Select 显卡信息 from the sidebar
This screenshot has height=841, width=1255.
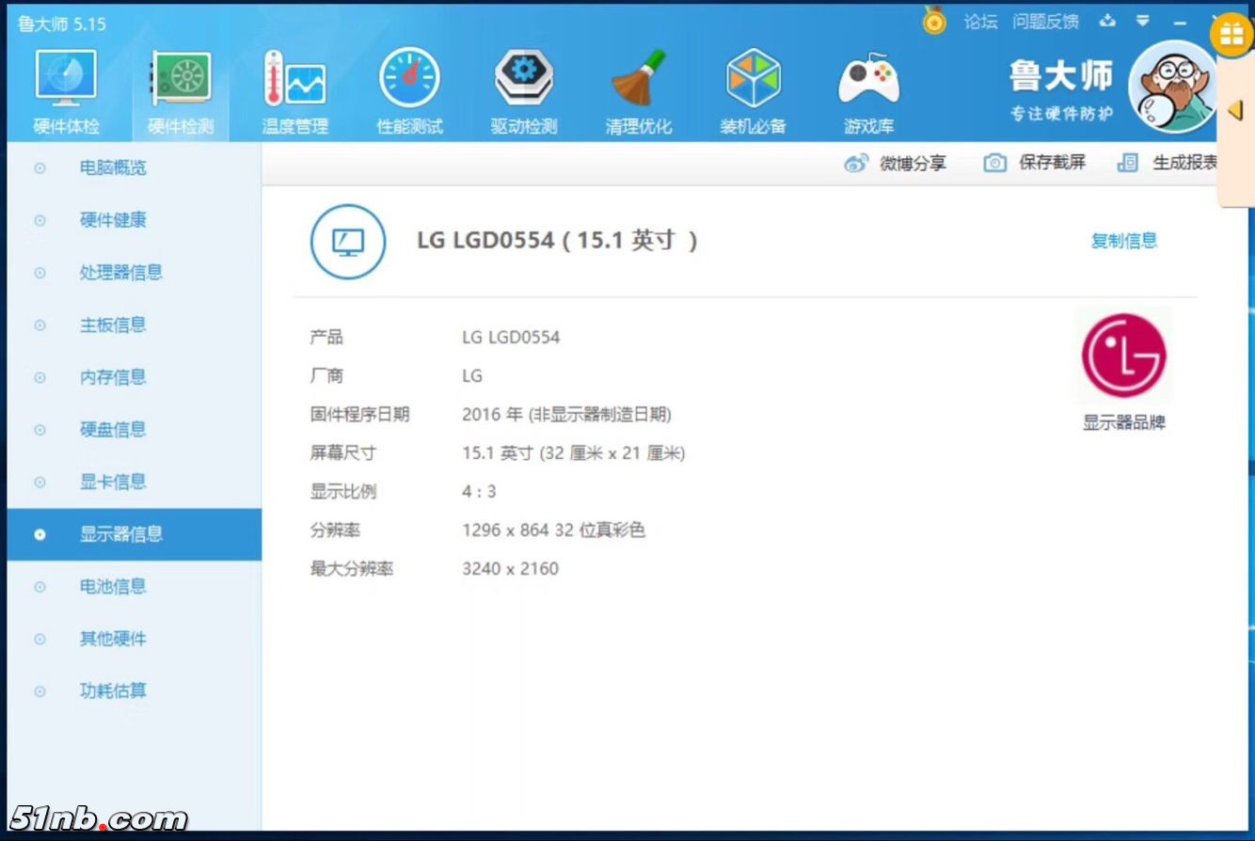[x=112, y=482]
